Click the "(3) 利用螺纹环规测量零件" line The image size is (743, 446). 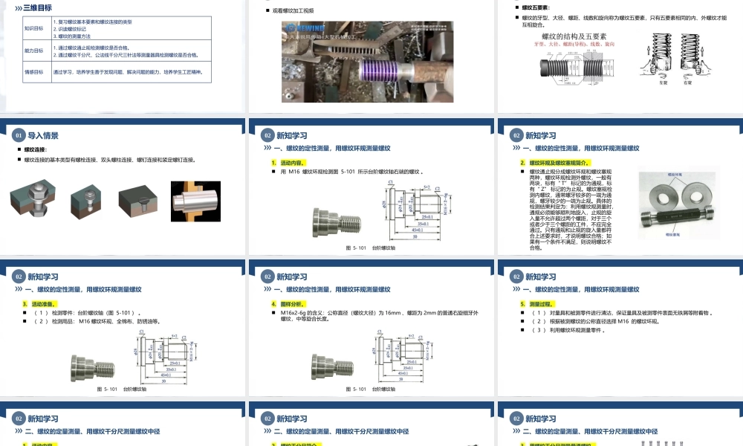click(x=568, y=330)
